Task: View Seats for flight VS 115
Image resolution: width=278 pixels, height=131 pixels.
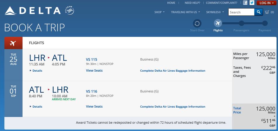Action: [94, 70]
